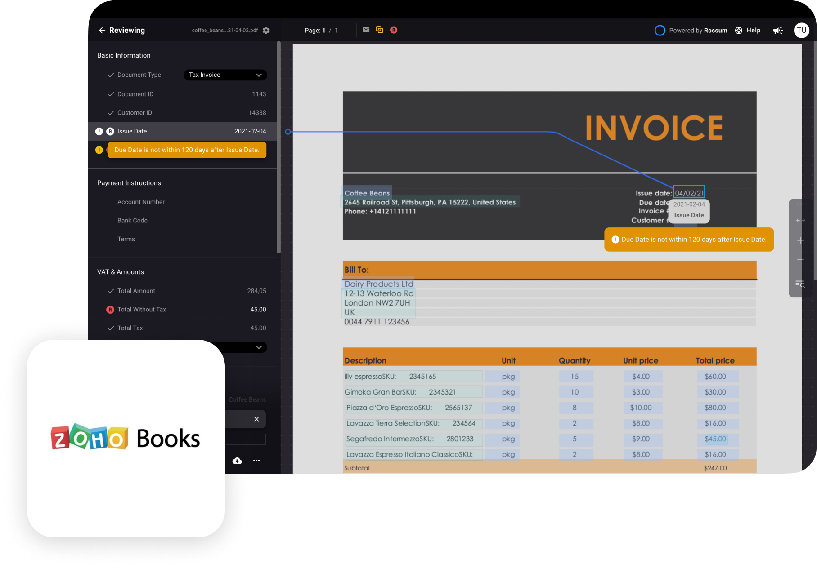Toggle Document Type validation checkmark
Viewport: 817px width, 568px height.
(111, 75)
